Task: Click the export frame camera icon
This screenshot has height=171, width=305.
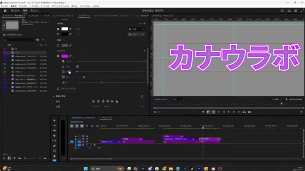Action: (249, 112)
